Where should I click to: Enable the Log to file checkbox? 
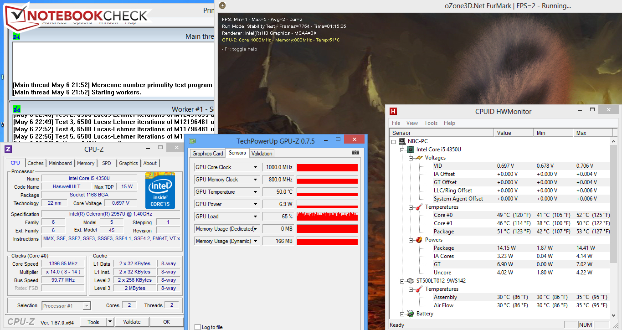click(197, 327)
